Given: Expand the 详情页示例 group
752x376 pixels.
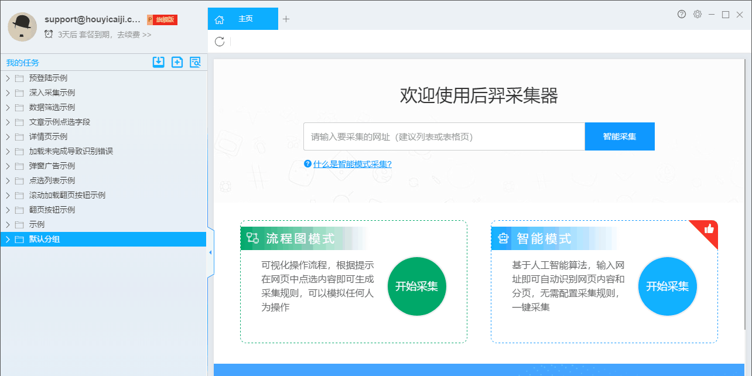Looking at the screenshot, I should point(8,136).
